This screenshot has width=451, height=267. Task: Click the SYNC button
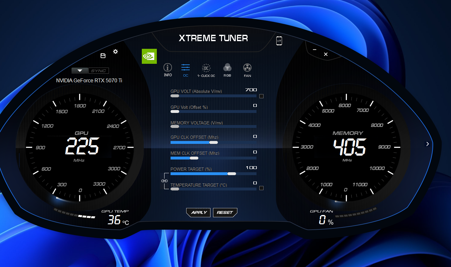coord(99,71)
